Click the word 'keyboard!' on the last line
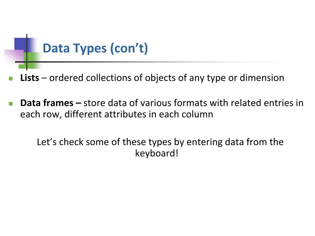Screen dimensions: 315x236 click(157, 154)
